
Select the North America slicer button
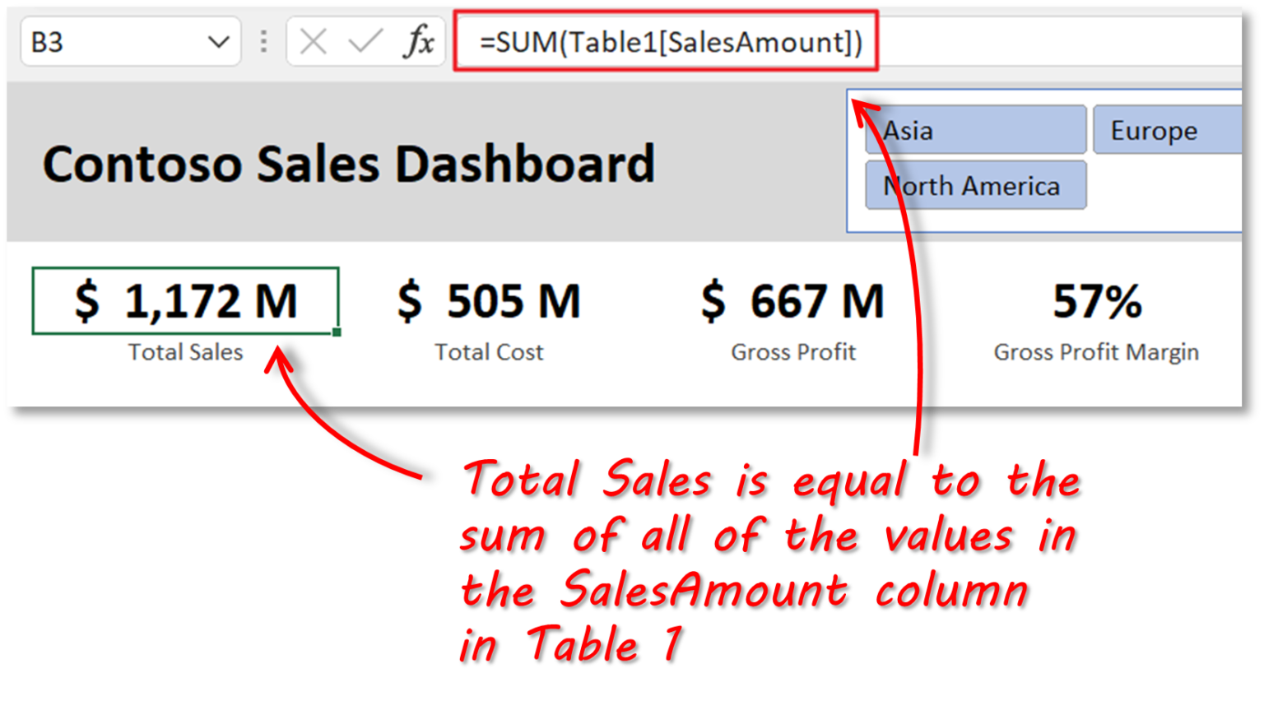pyautogui.click(x=976, y=186)
